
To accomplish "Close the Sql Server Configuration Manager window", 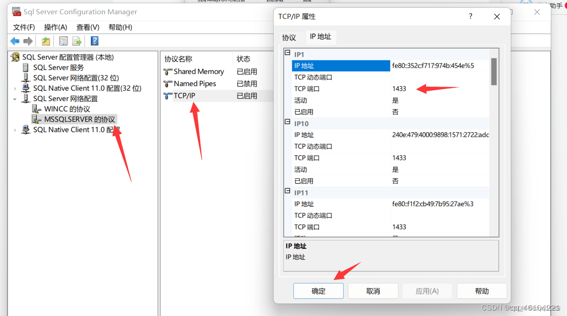I will tap(537, 12).
